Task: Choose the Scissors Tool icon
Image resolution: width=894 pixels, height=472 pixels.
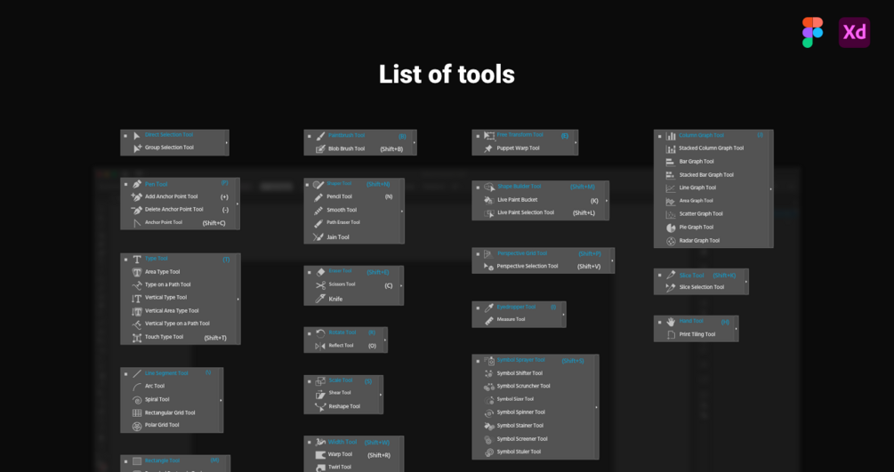Action: click(320, 285)
